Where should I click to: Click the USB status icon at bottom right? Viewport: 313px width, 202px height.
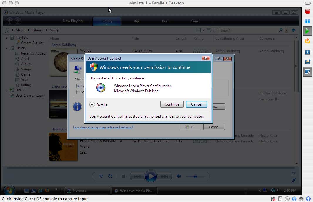point(308,199)
